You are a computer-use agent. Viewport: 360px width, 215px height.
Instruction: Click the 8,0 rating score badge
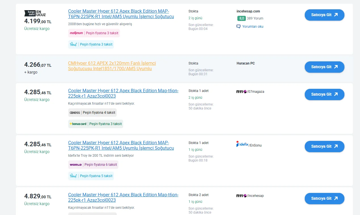(x=241, y=18)
